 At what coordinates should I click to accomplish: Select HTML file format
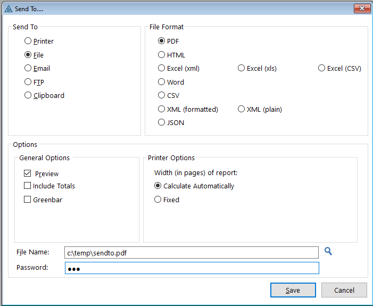[x=162, y=55]
